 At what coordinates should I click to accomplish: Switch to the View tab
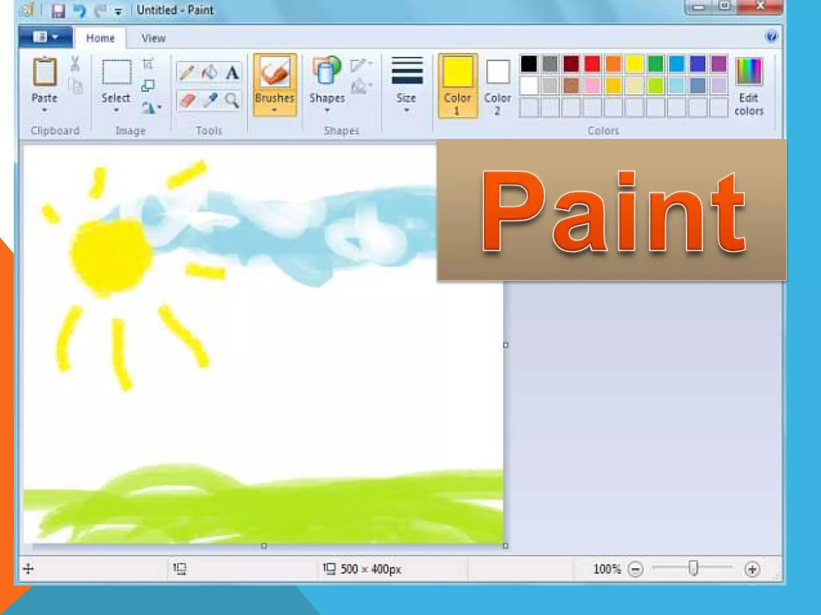pyautogui.click(x=153, y=38)
